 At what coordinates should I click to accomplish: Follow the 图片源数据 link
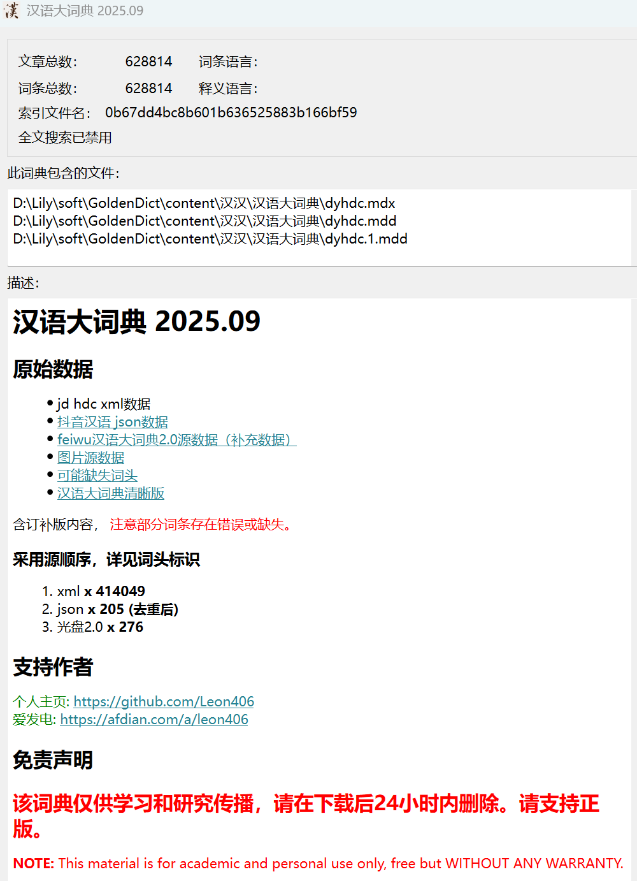tap(90, 458)
